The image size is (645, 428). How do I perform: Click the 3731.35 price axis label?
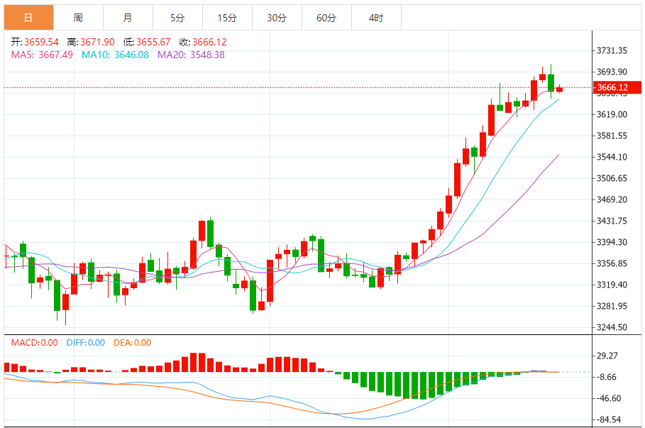coord(612,50)
